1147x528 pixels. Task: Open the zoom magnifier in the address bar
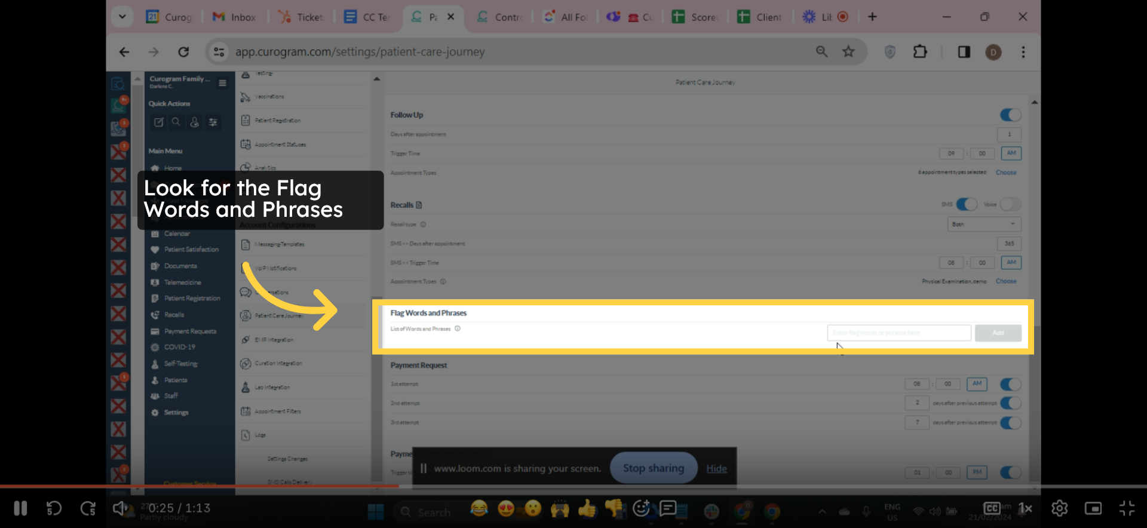coord(822,52)
